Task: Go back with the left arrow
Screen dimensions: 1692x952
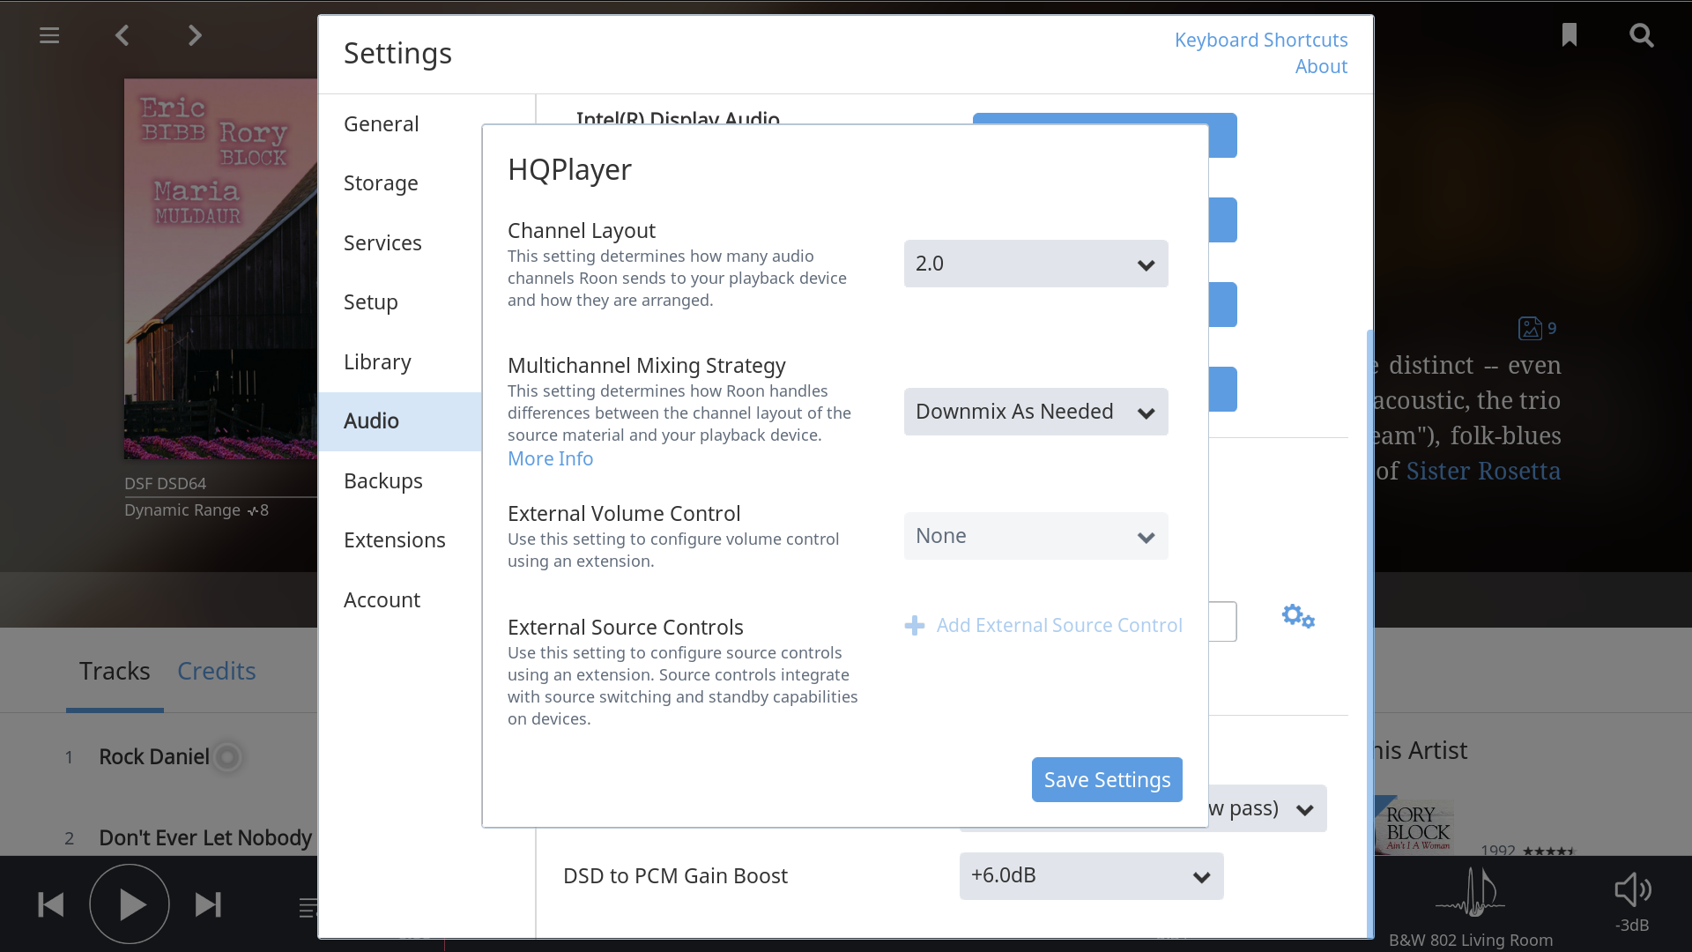Action: (122, 35)
